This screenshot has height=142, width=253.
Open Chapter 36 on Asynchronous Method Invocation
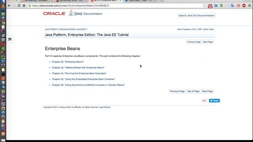[88, 85]
